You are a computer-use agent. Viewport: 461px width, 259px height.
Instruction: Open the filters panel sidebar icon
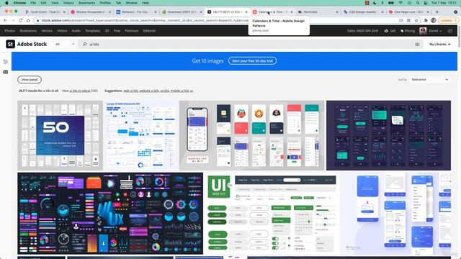point(5,62)
